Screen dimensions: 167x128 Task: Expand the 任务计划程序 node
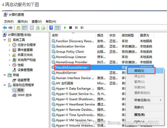coord(10,45)
